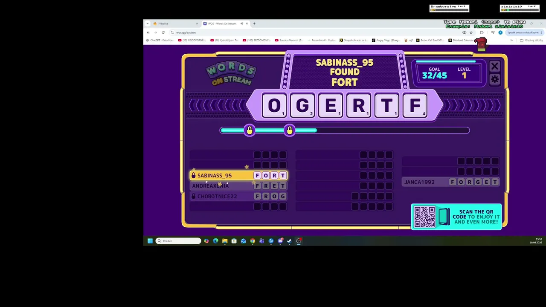Viewport: 546px width, 307px height.
Task: Go forward in browser history
Action: 155,32
